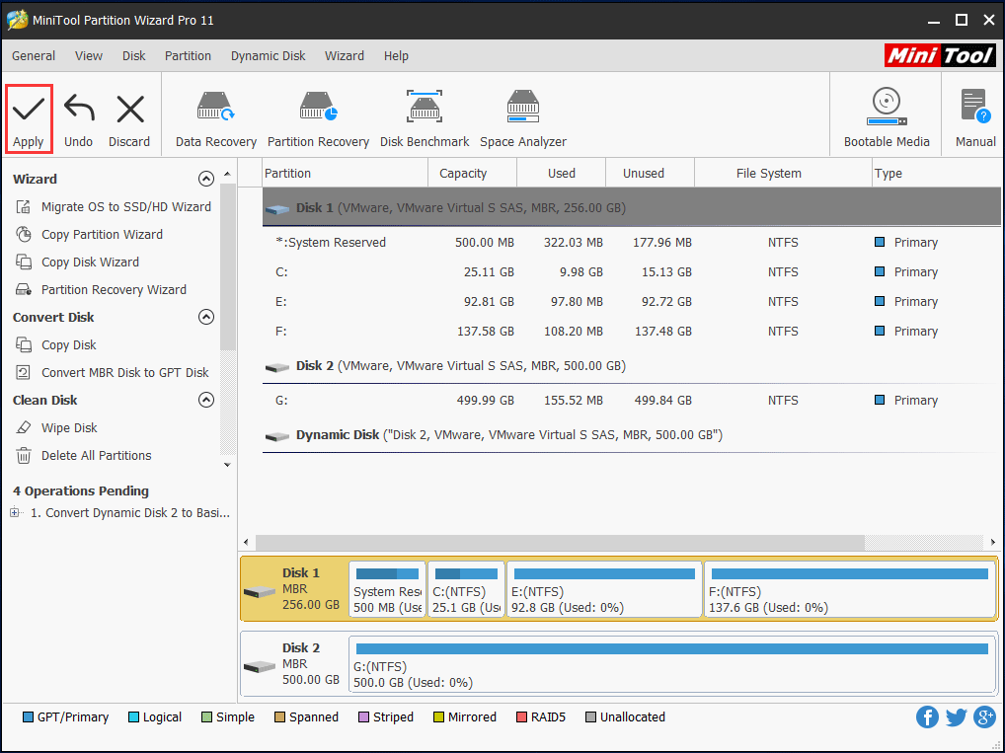Create Bootable Media
This screenshot has width=1005, height=753.
point(886,114)
